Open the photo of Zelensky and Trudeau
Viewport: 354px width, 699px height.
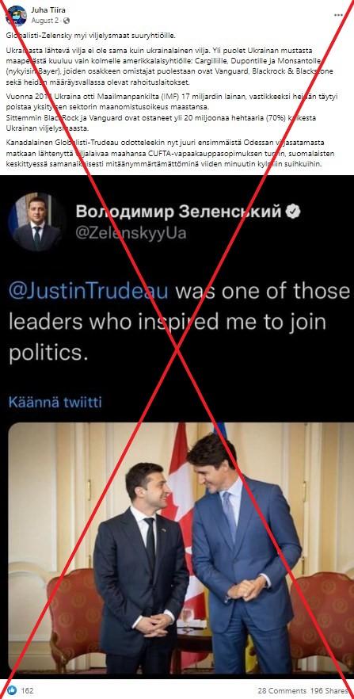click(x=181, y=548)
